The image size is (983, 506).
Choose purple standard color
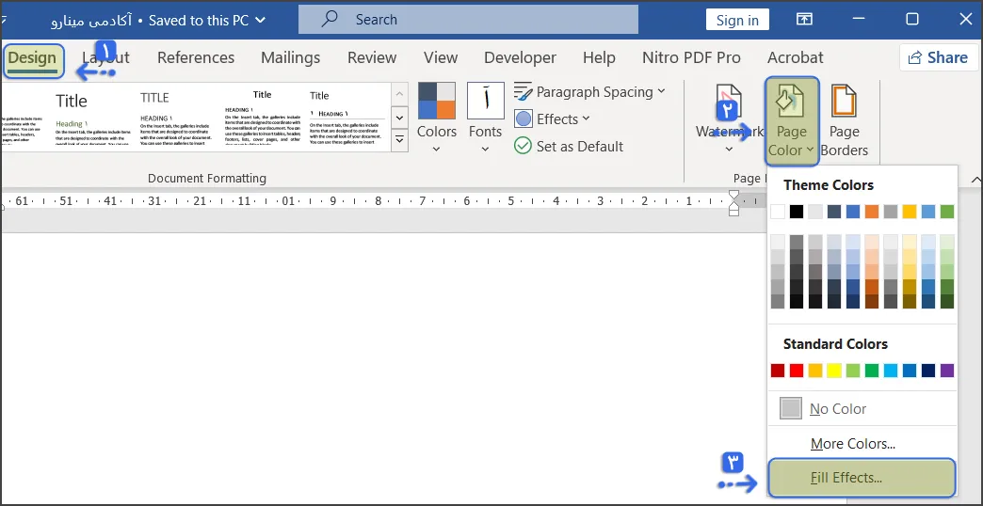tap(946, 371)
